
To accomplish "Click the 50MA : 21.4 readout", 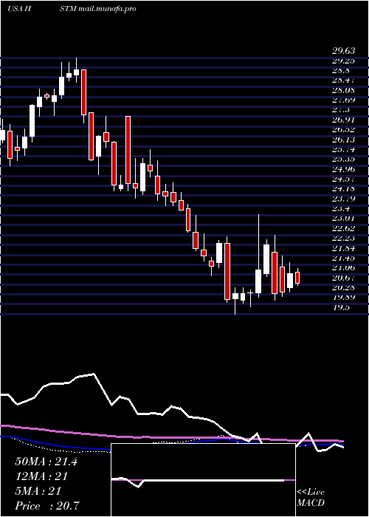I will pos(46,462).
